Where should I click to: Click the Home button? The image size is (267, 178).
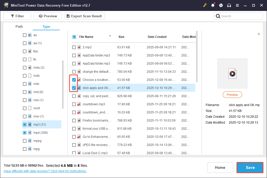pos(220,167)
